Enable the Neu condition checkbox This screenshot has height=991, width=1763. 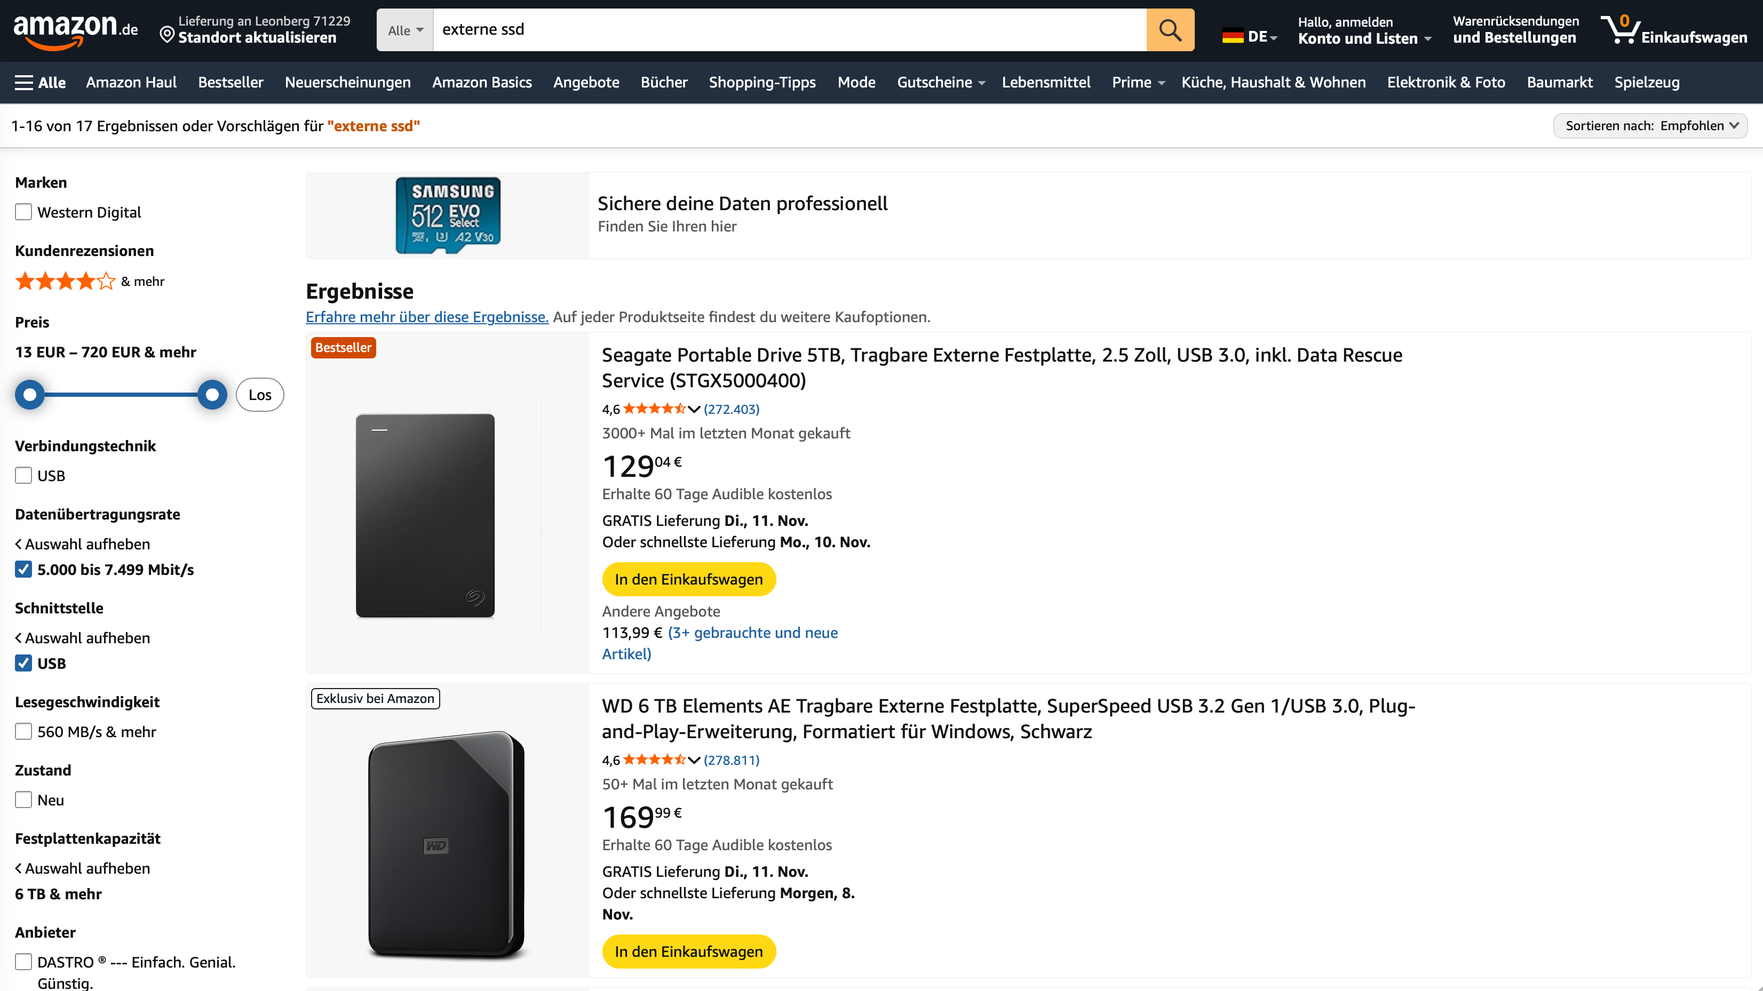(24, 800)
